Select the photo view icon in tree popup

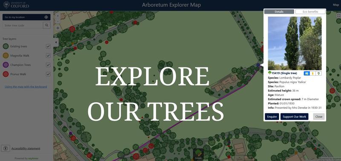point(307,73)
